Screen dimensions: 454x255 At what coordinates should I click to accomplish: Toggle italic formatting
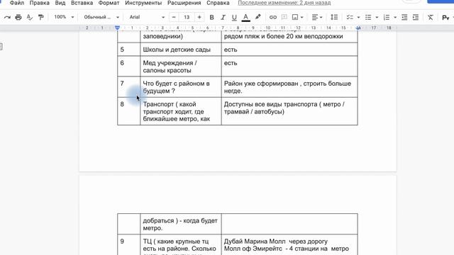pos(223,17)
